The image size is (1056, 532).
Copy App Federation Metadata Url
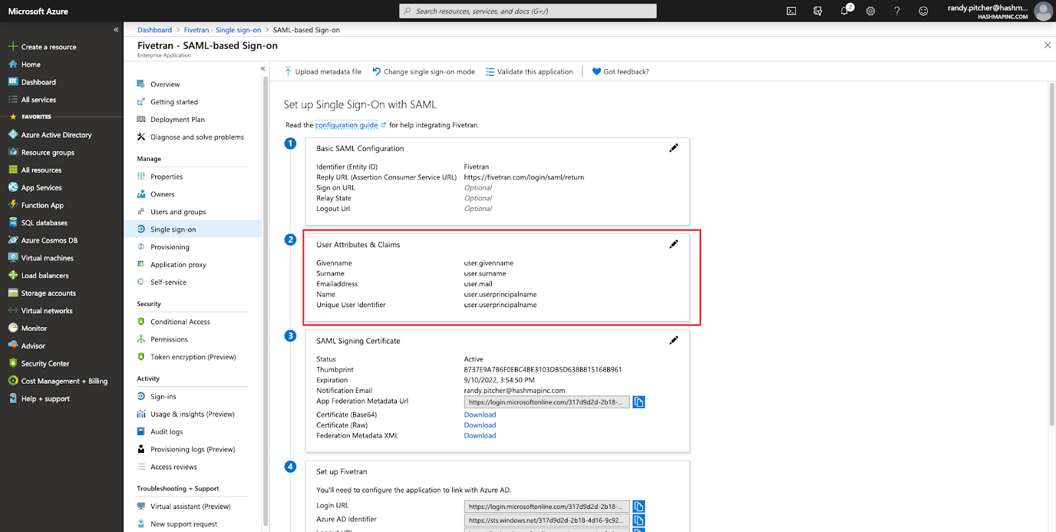(639, 402)
